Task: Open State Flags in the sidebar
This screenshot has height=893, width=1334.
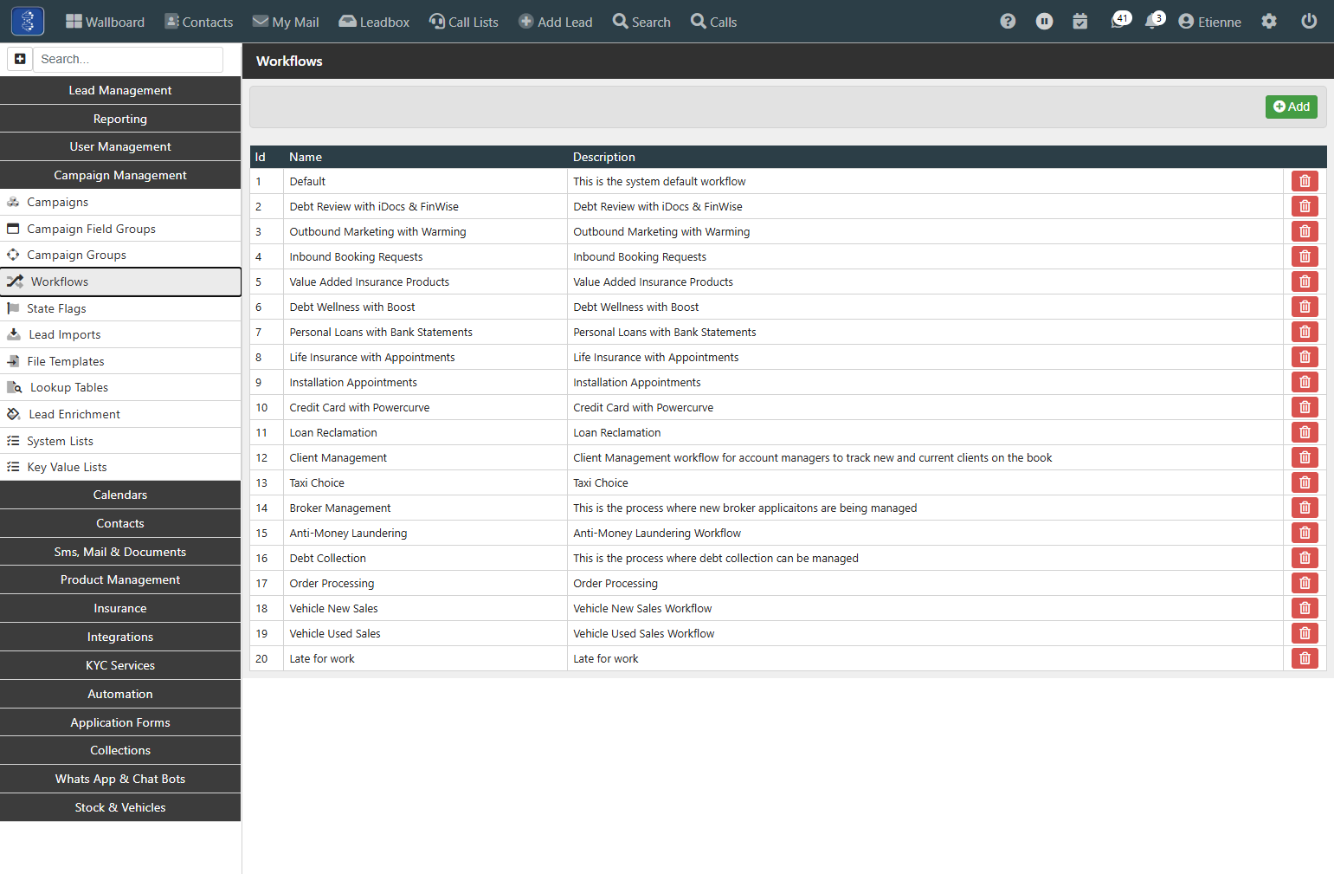Action: coord(120,308)
